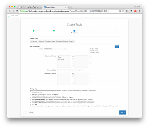Switch to the first browser tab
This screenshot has width=149, height=128.
(x=30, y=7)
